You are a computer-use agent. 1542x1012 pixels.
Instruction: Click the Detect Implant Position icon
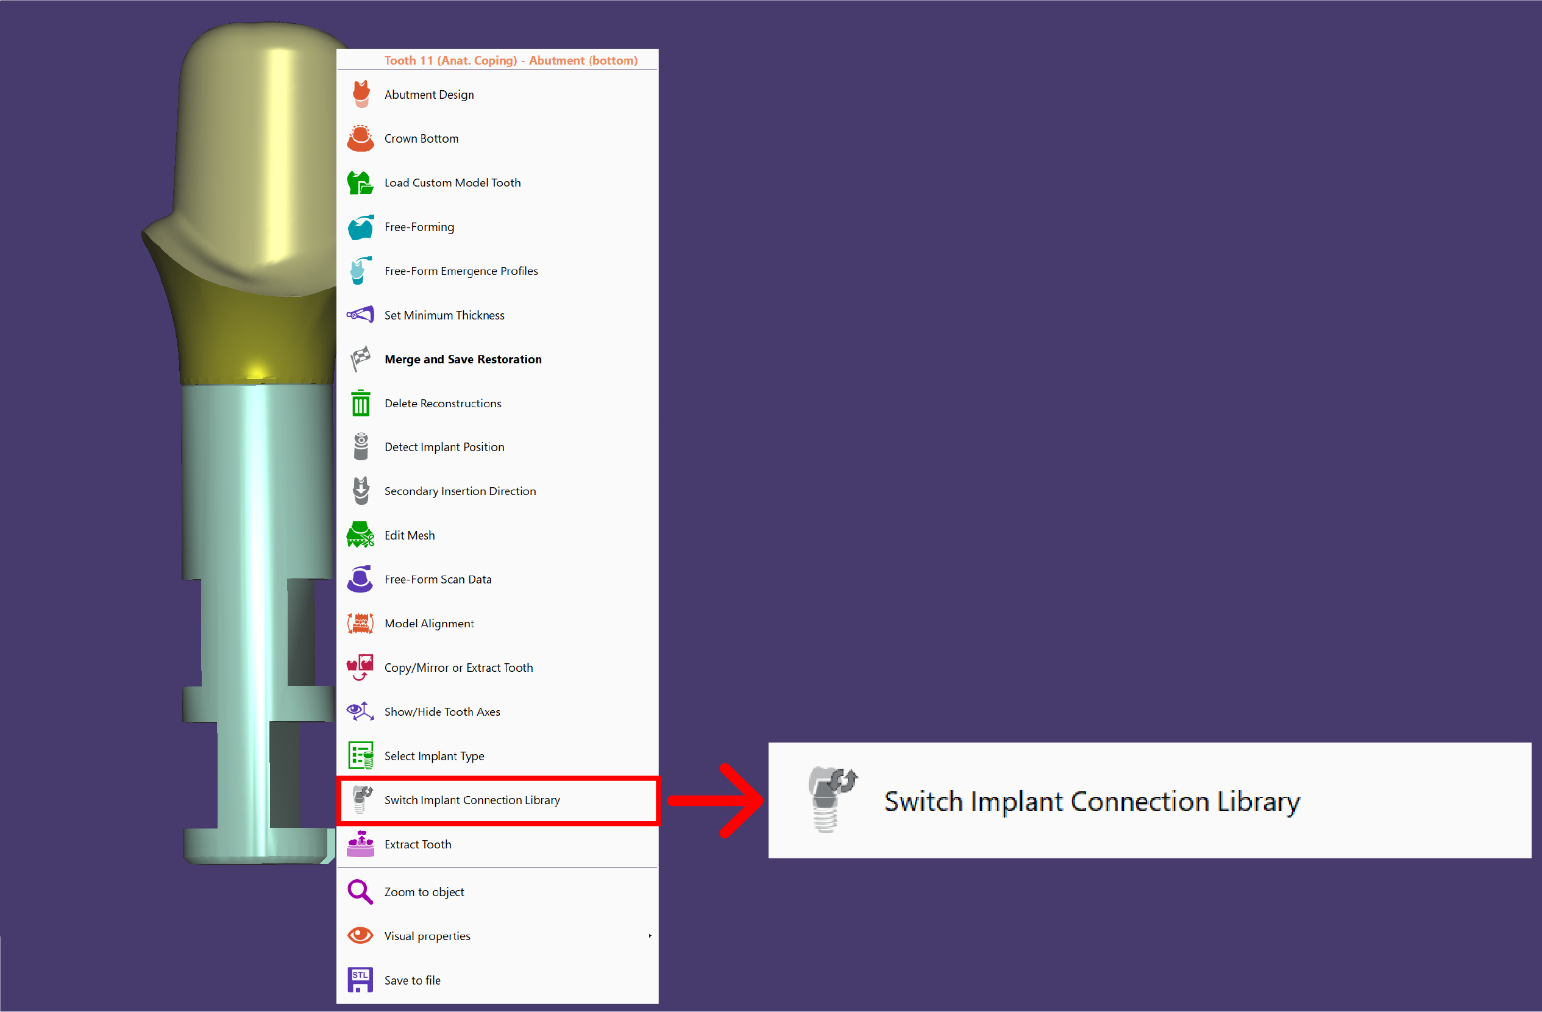(x=361, y=447)
